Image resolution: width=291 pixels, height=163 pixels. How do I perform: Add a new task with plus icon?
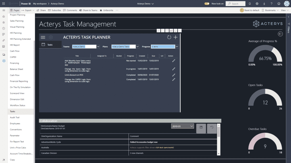coord(176,37)
